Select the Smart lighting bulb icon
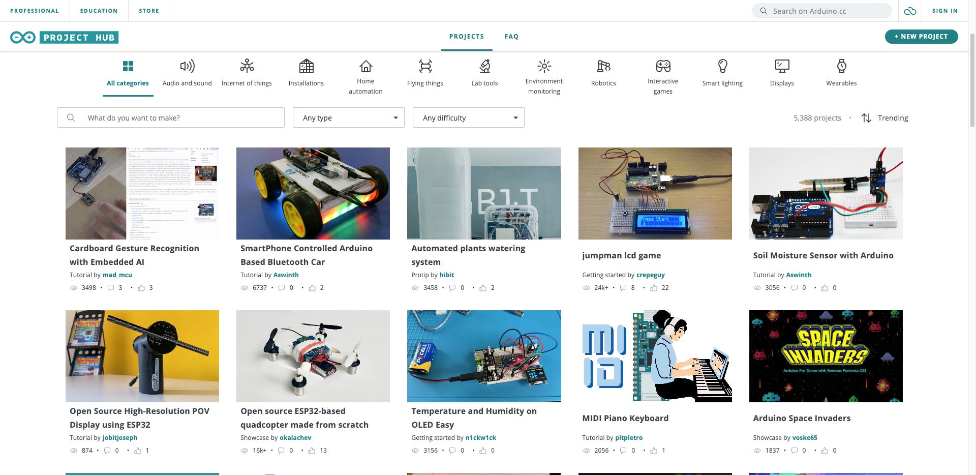The width and height of the screenshot is (976, 475). [x=722, y=66]
